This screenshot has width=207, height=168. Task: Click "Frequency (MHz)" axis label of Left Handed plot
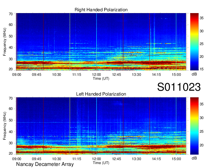pyautogui.click(x=5, y=126)
